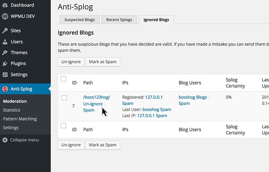Click the Themes brush icon
The image size is (269, 172).
(x=5, y=52)
